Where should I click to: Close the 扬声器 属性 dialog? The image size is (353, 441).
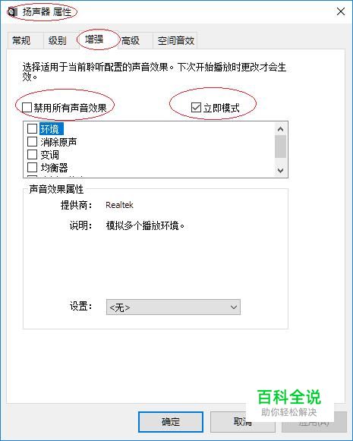[x=341, y=11]
